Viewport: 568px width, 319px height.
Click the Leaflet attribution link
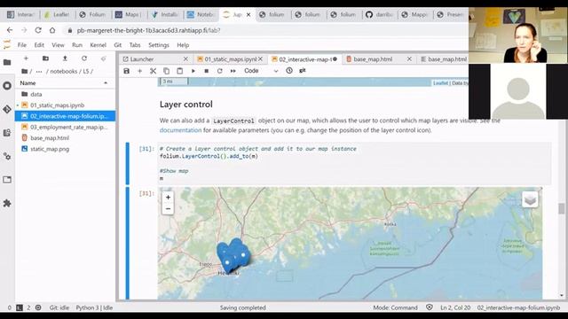tap(440, 83)
